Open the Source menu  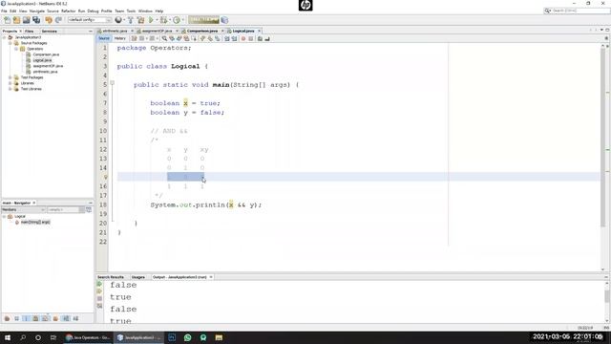pos(53,11)
